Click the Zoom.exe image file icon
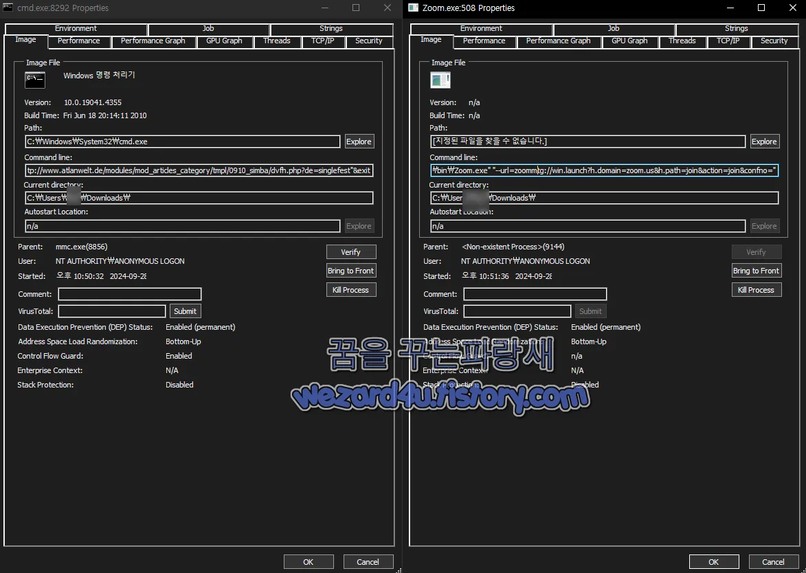 click(440, 80)
